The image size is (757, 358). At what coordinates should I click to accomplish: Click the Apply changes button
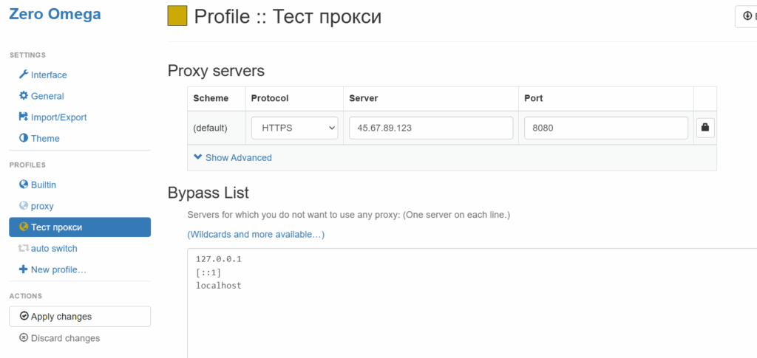pyautogui.click(x=80, y=316)
